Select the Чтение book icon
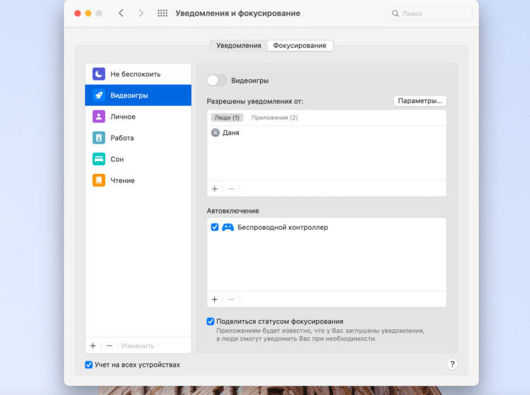The height and width of the screenshot is (395, 530). point(99,180)
